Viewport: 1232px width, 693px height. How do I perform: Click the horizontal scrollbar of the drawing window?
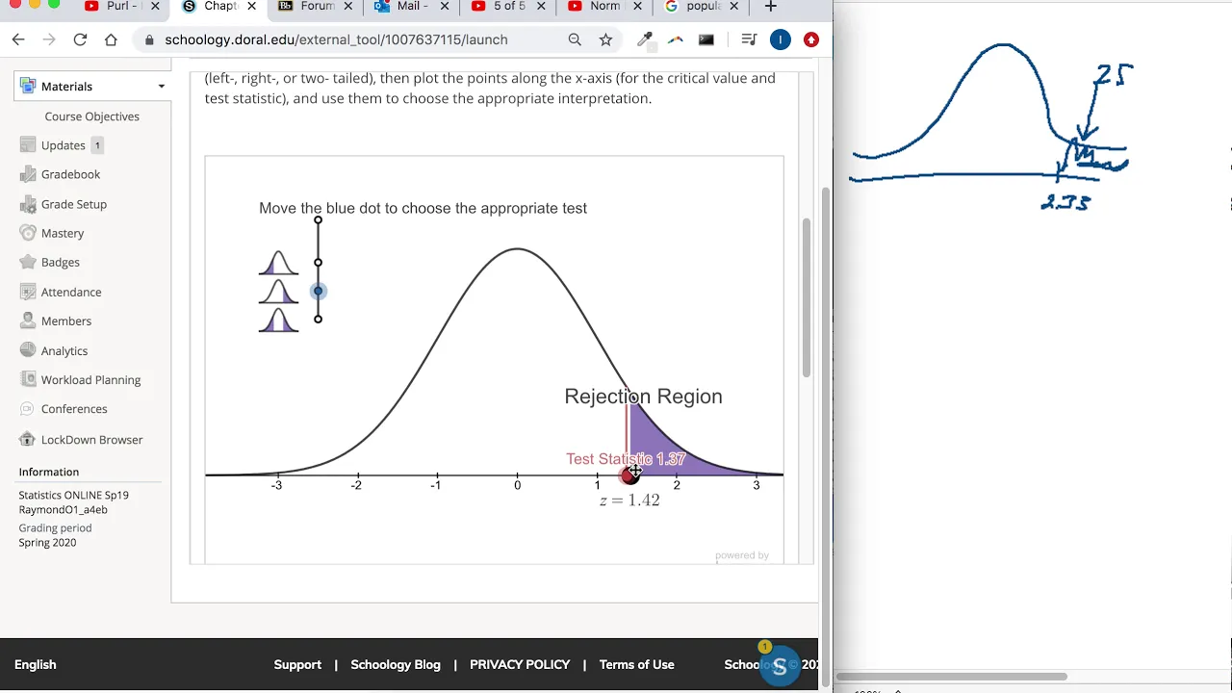click(x=951, y=677)
